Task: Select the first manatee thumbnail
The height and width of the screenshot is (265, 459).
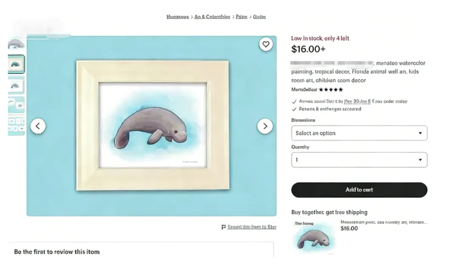Action: click(x=16, y=44)
